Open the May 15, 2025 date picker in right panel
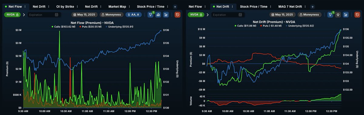 click(x=283, y=14)
